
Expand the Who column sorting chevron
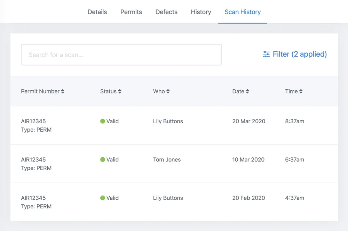coord(168,91)
